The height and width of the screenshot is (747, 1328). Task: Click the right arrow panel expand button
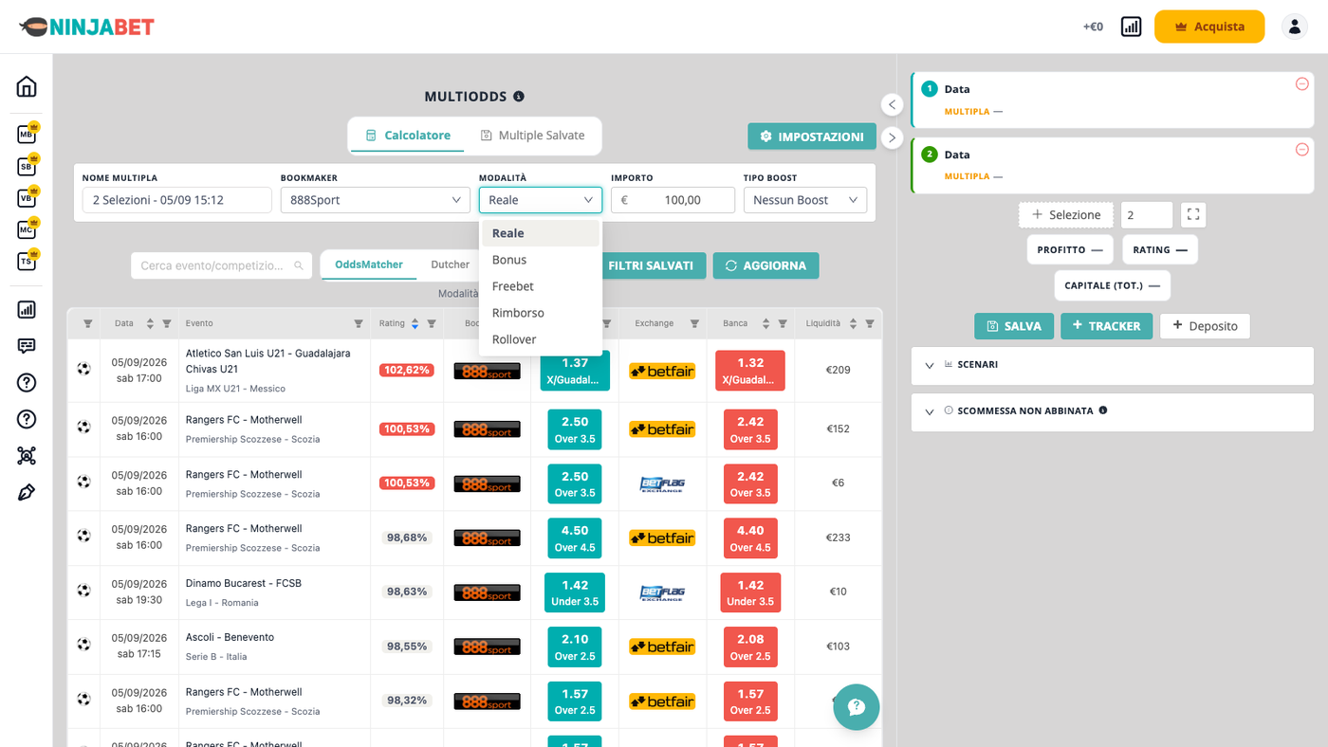[x=892, y=137]
